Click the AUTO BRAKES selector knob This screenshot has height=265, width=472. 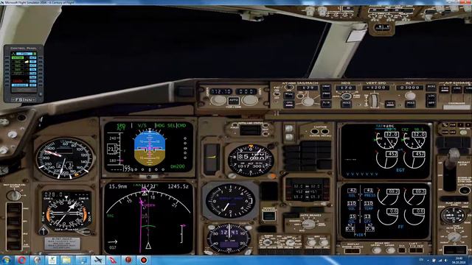click(x=308, y=224)
